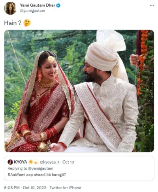Click the sun emoji beside KYOYA

coord(31,162)
